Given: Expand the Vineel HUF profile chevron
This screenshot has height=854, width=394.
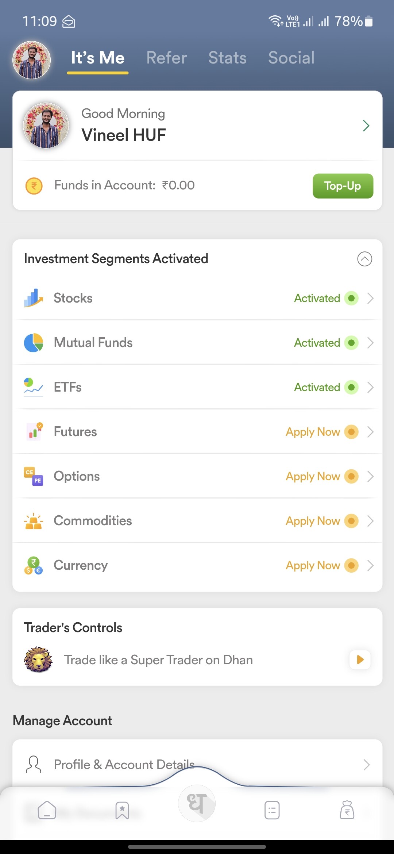Looking at the screenshot, I should click(x=366, y=126).
